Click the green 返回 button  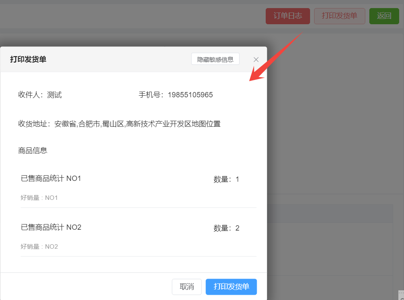click(x=384, y=16)
